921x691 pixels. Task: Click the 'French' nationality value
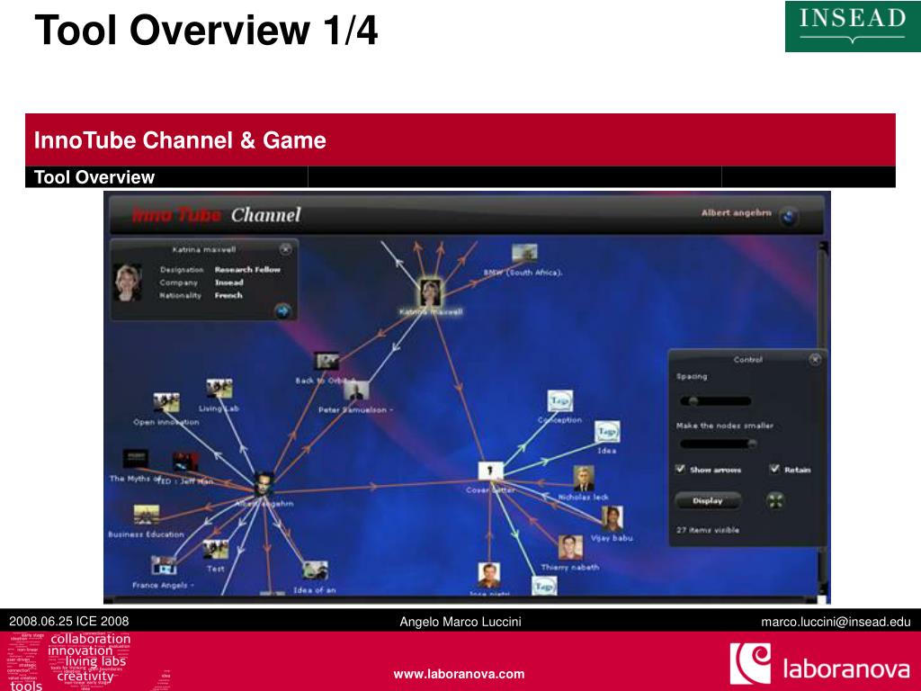point(228,295)
